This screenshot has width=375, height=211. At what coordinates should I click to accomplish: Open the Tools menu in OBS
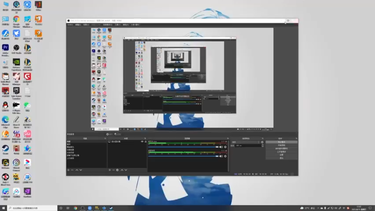tap(118, 25)
